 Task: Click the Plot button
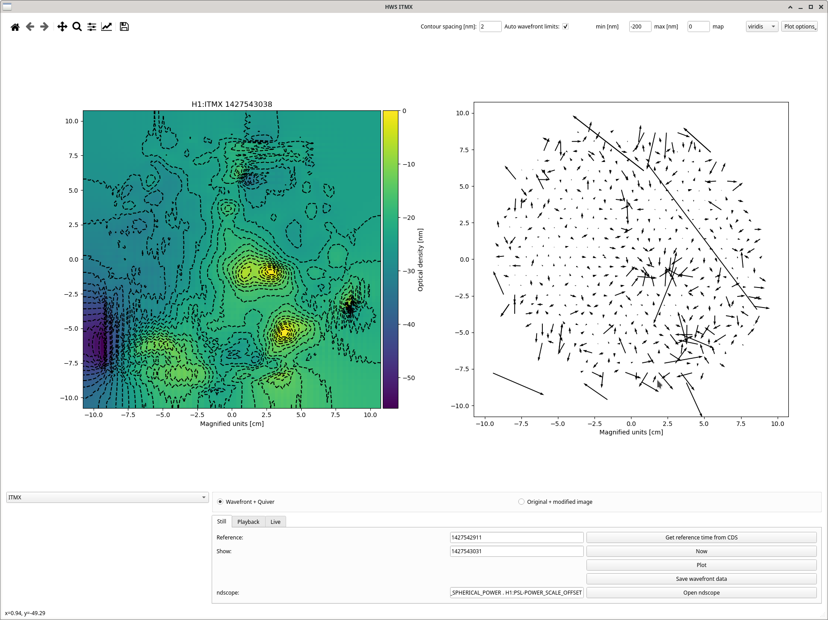click(x=701, y=565)
